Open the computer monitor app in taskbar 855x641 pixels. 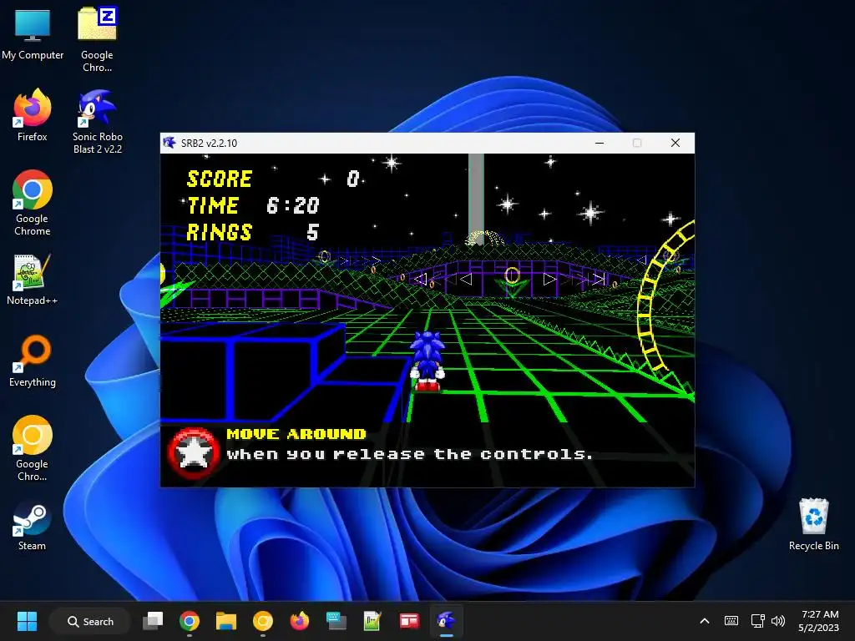click(x=336, y=621)
